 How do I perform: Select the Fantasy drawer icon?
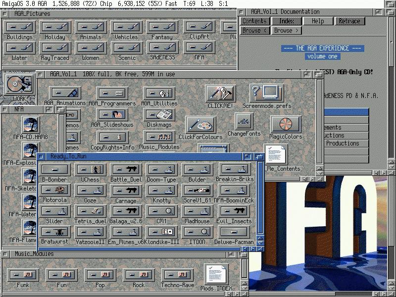pyautogui.click(x=162, y=27)
